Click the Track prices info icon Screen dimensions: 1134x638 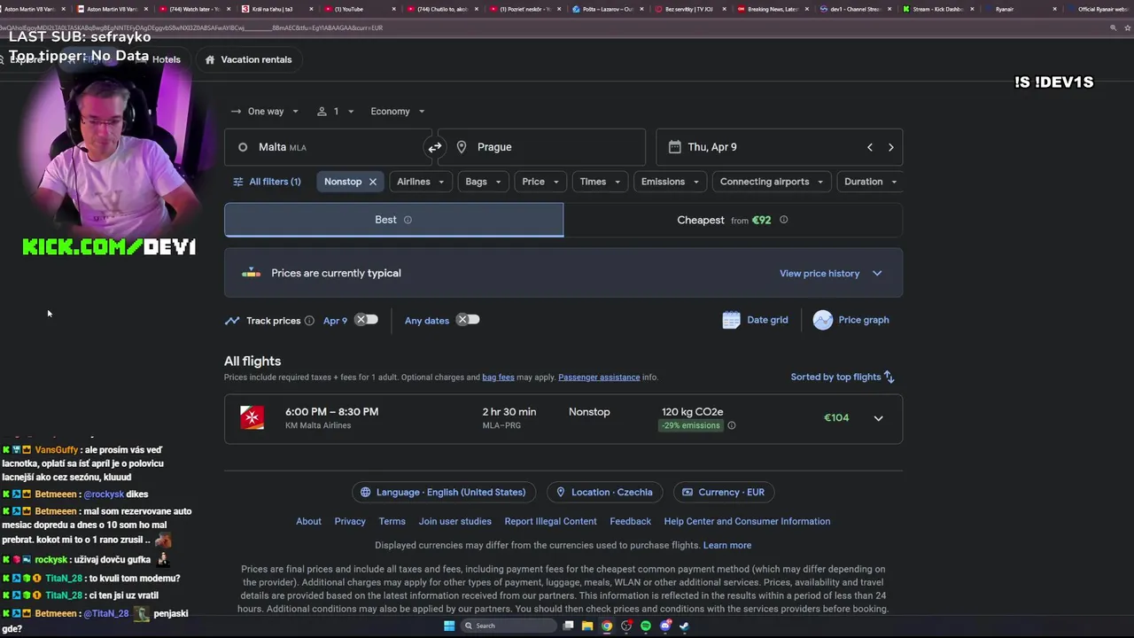[309, 321]
